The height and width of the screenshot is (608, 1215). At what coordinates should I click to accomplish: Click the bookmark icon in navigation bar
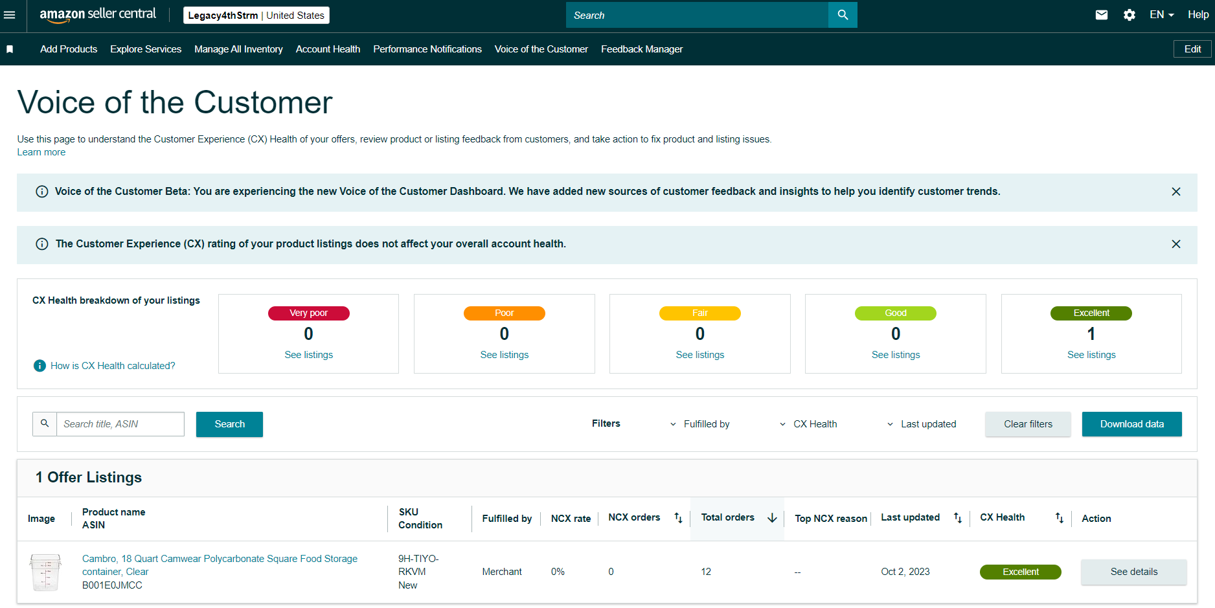(x=10, y=49)
